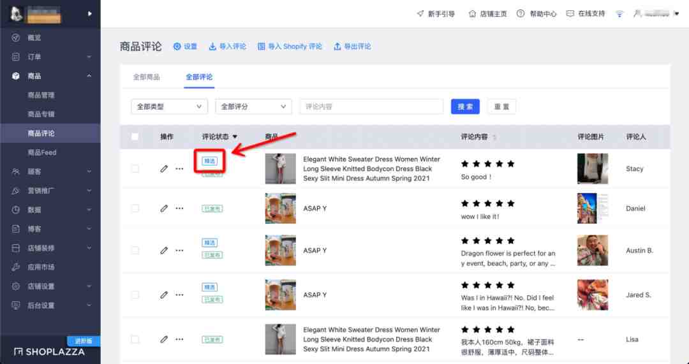Switch to the 全部商品 tab

(x=146, y=77)
